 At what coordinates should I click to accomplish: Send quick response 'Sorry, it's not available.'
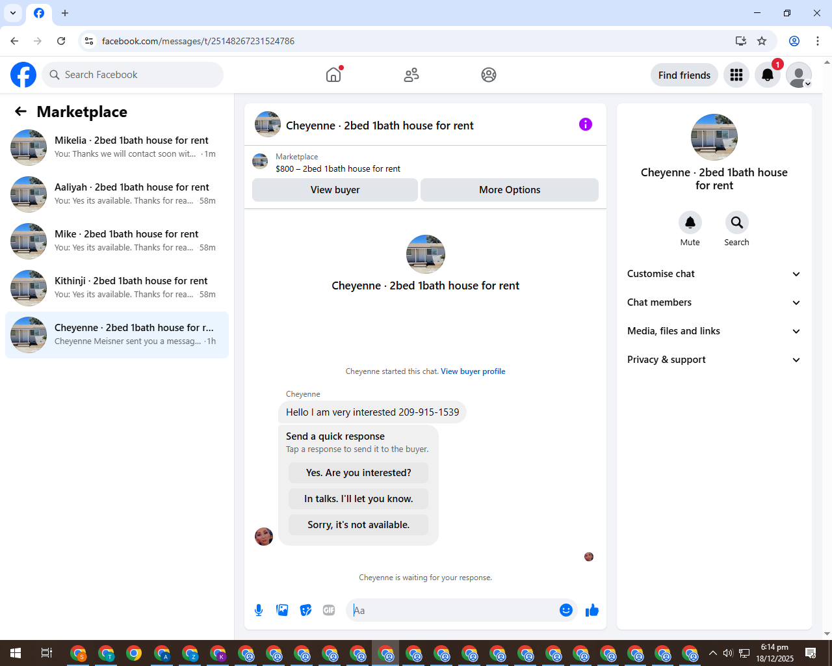pos(359,525)
